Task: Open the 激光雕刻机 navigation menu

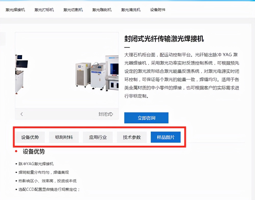Action: [x=102, y=10]
